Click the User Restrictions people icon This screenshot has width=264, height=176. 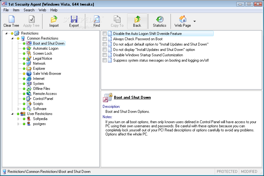pos(23,114)
